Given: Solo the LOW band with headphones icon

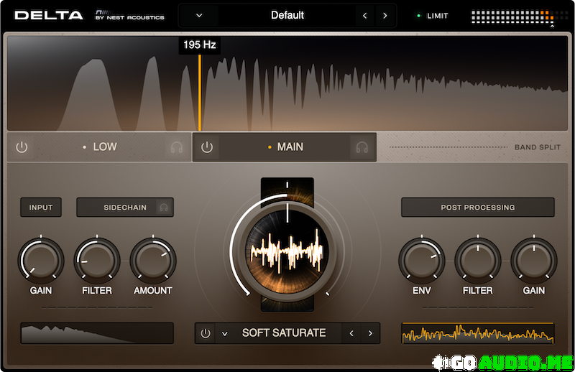Looking at the screenshot, I should [177, 147].
